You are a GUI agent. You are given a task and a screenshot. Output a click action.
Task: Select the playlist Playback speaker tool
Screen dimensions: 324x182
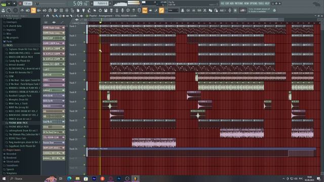[82, 16]
